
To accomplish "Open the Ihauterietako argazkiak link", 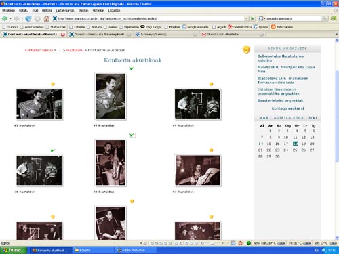I will point(280,100).
